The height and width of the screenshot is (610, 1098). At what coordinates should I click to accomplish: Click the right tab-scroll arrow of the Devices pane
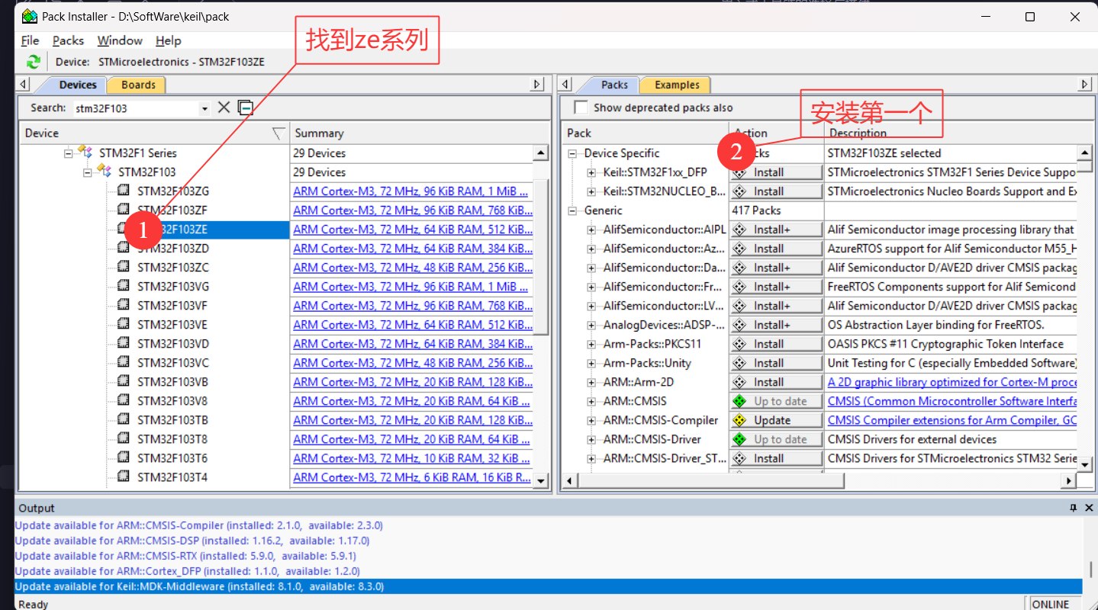click(538, 85)
